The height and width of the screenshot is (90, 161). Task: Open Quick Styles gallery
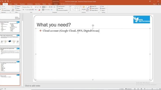point(88,8)
